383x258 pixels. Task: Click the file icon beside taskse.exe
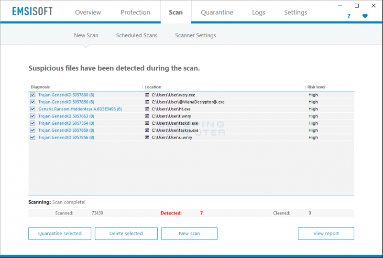(x=147, y=130)
